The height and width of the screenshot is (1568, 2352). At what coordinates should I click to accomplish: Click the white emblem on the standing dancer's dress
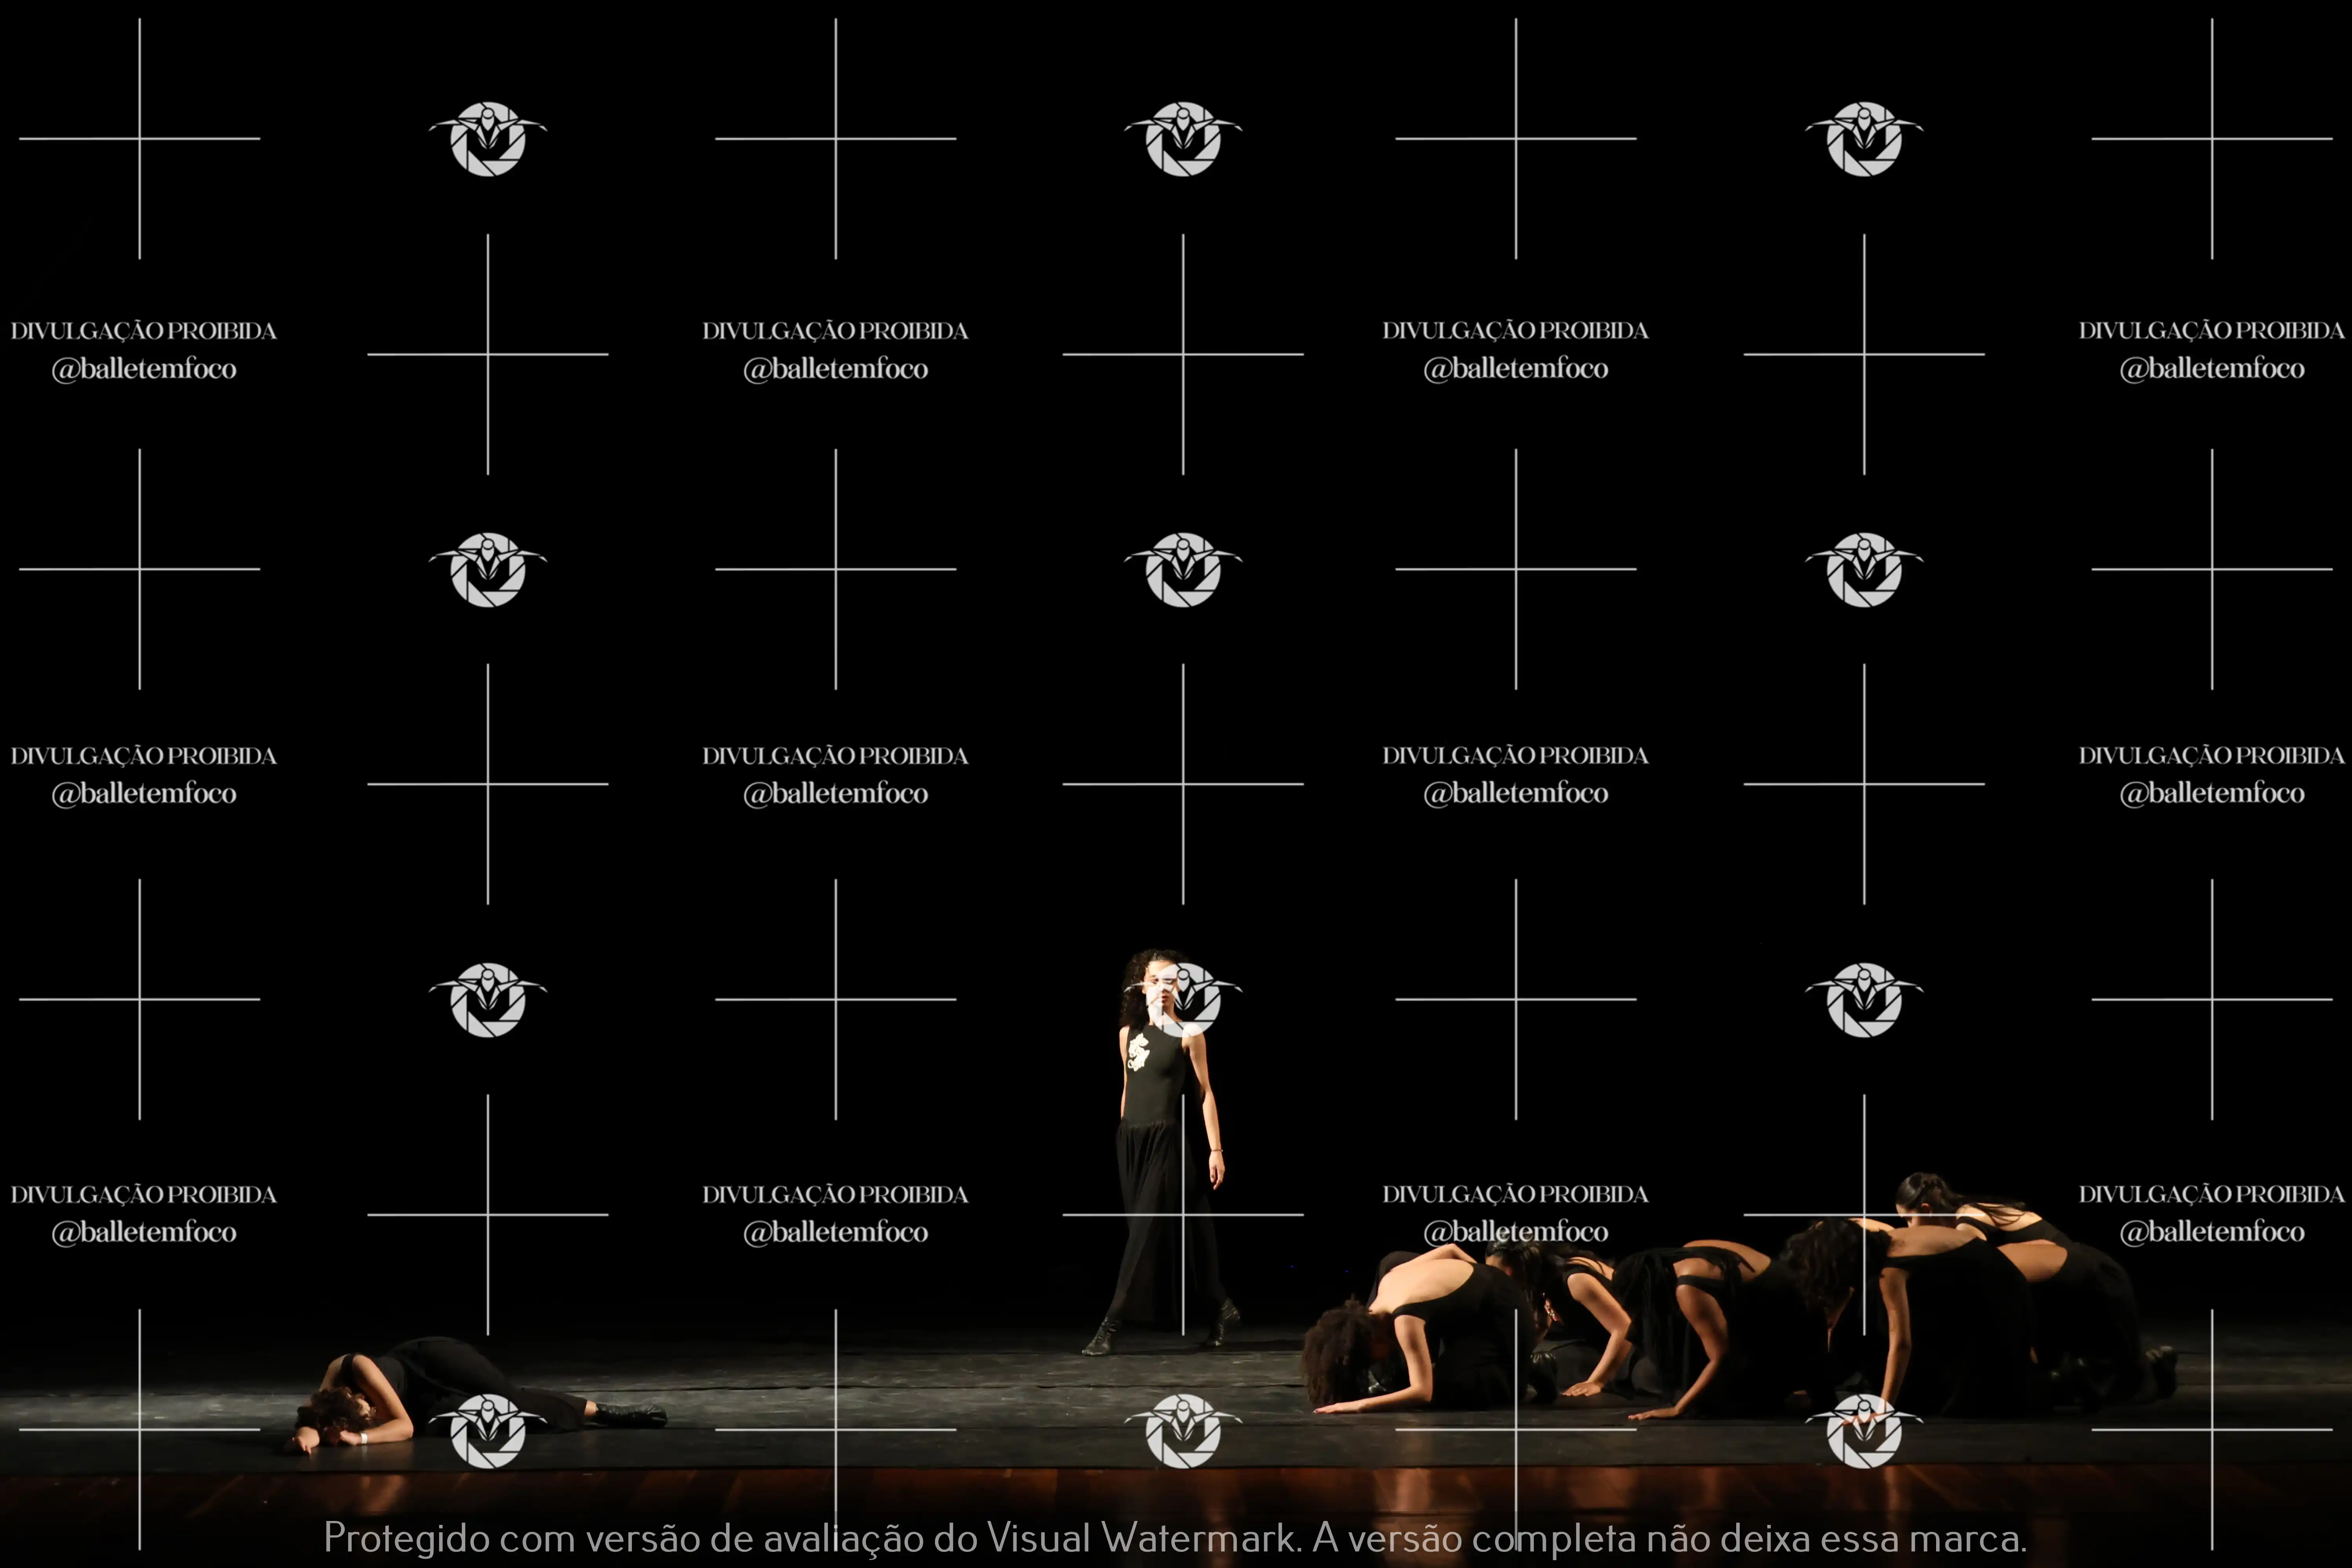click(1138, 1052)
